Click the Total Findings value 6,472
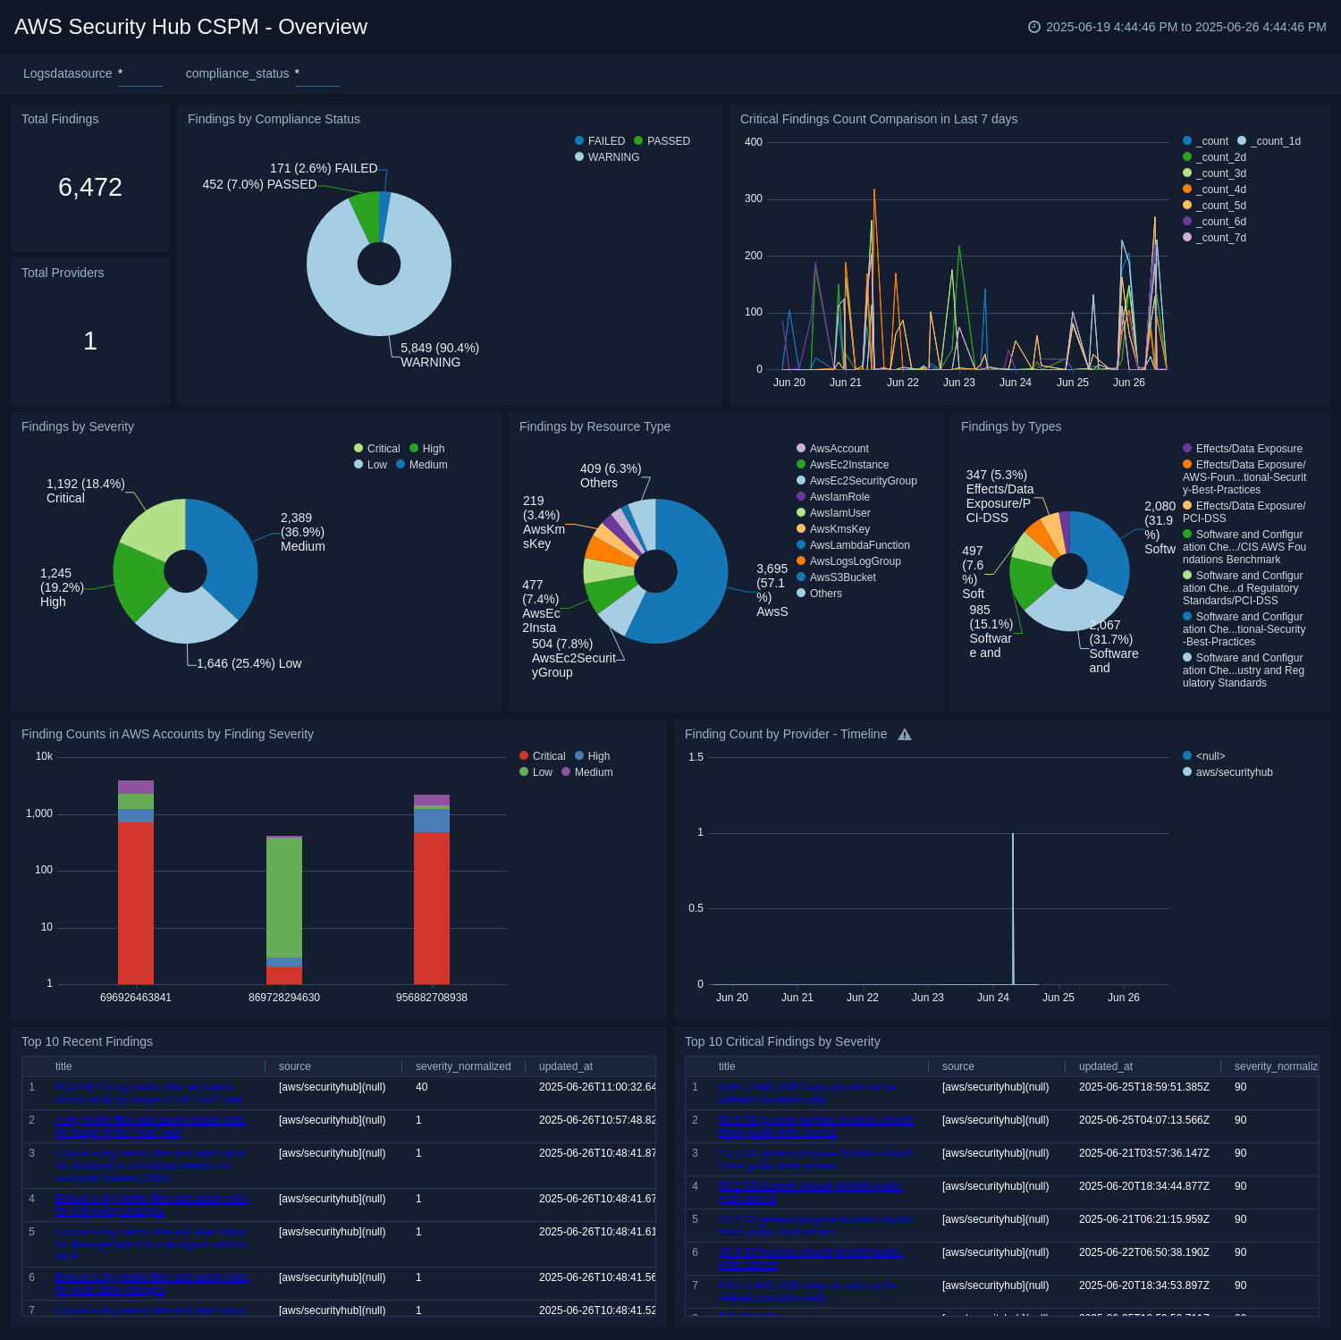Viewport: 1341px width, 1340px height. click(x=90, y=188)
